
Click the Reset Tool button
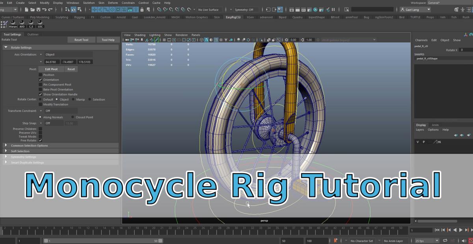click(x=81, y=40)
